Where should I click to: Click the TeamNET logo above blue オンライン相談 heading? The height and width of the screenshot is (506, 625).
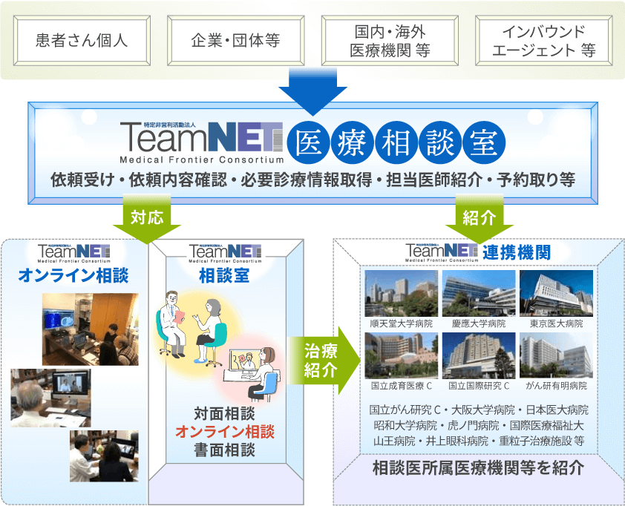74,254
